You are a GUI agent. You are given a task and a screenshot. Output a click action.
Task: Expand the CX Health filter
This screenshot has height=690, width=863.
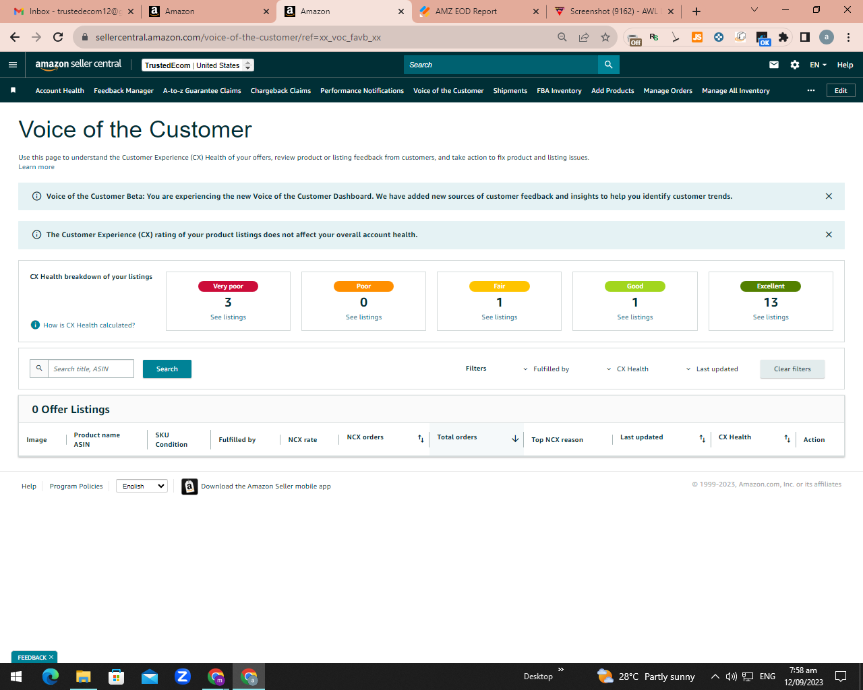click(627, 369)
